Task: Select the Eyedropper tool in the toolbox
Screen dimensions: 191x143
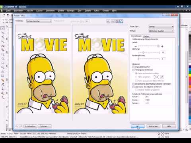Action: click(3, 85)
